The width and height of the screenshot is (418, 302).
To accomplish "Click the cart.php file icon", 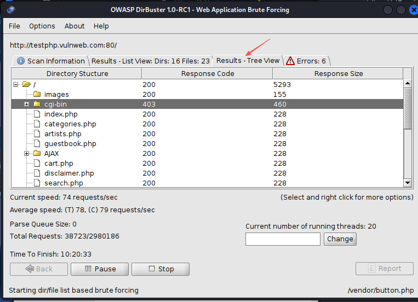I will 37,163.
